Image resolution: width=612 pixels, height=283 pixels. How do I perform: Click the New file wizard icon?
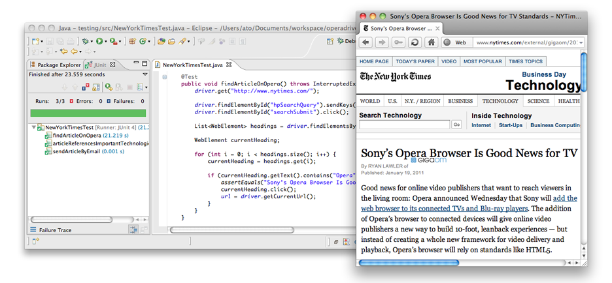[x=36, y=41]
